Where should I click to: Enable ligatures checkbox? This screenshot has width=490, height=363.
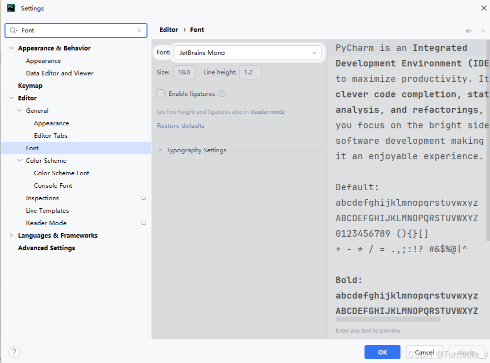point(160,93)
